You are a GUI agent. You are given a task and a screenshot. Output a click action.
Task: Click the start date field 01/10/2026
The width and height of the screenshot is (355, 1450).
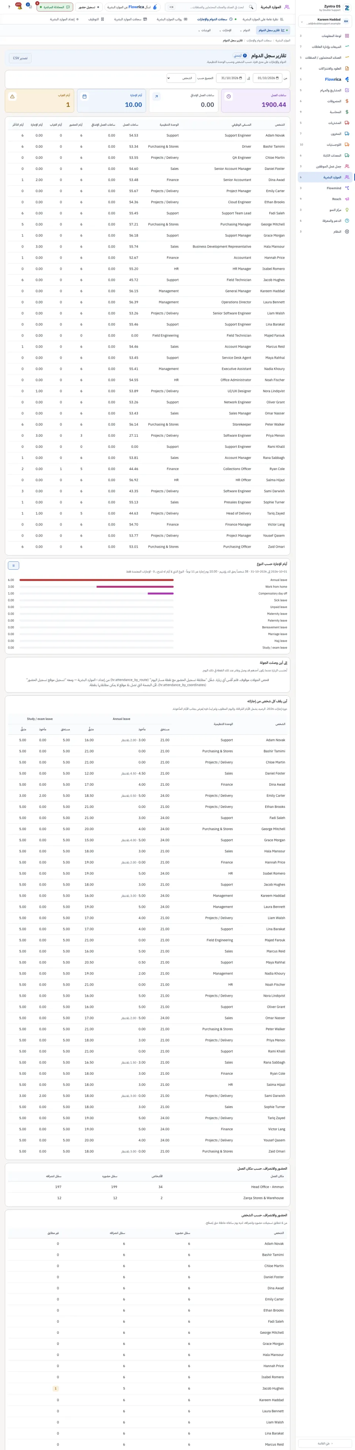[x=267, y=78]
